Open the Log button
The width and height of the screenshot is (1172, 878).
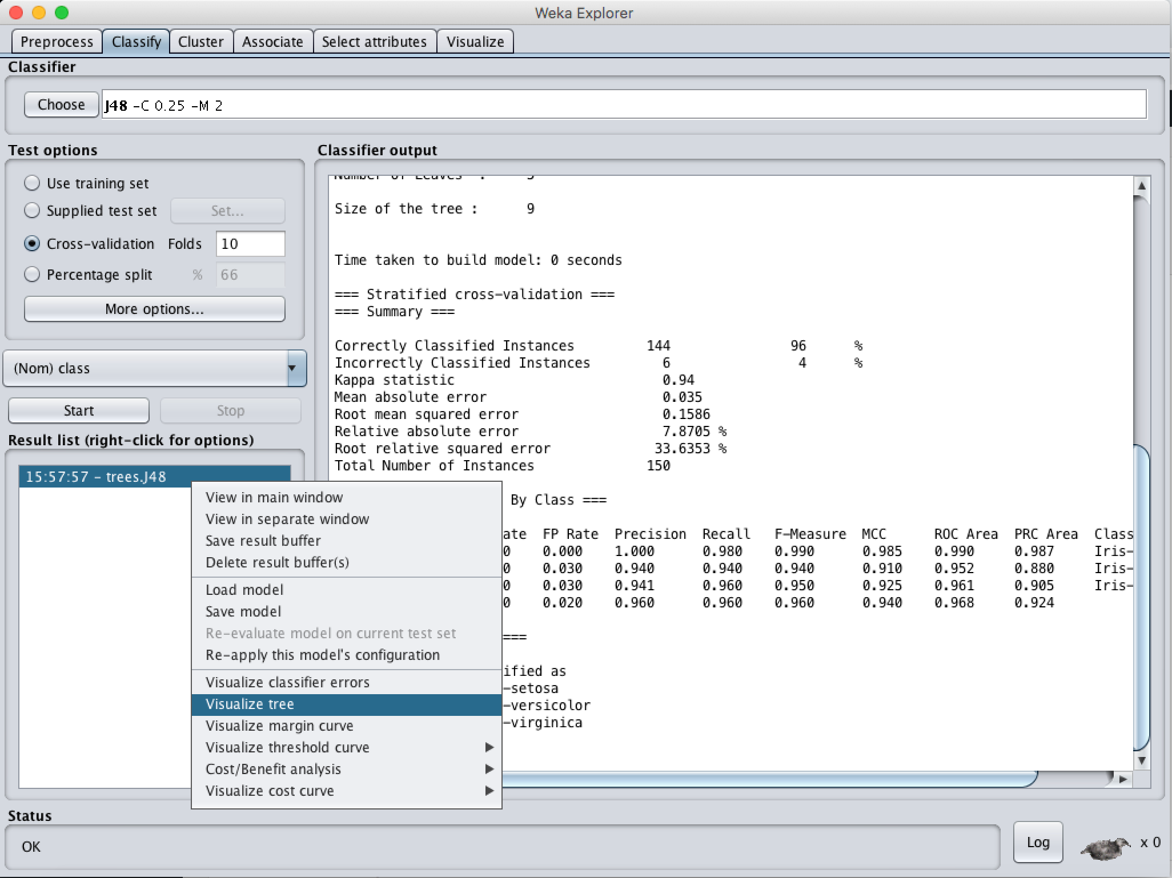(1037, 842)
